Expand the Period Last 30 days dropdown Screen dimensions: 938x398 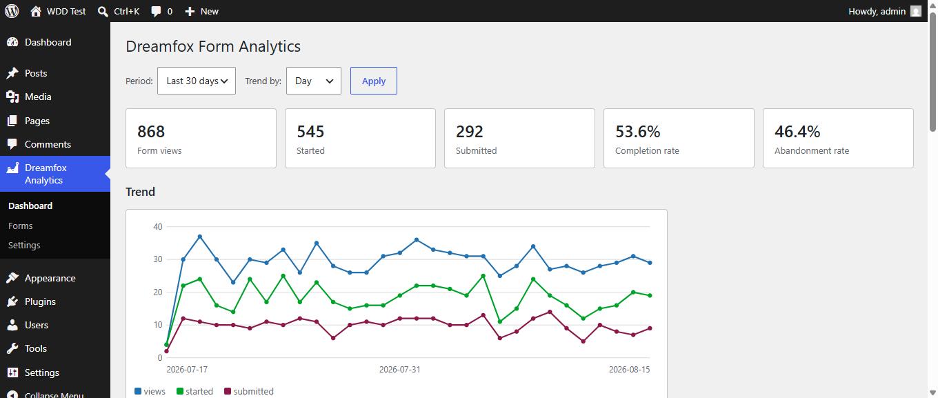(x=197, y=81)
